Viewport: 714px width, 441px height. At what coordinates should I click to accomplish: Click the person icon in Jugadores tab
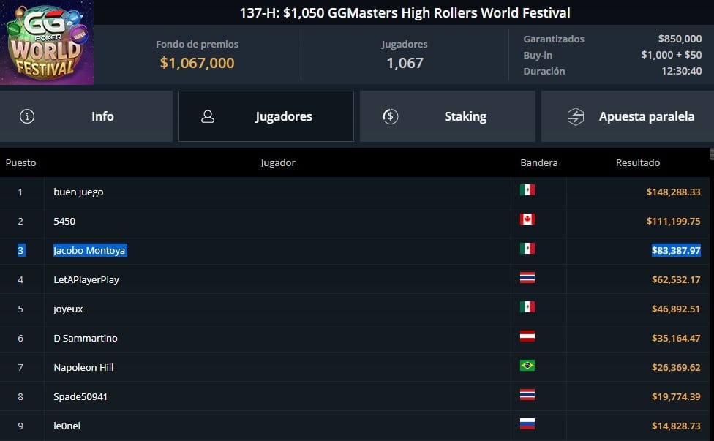pyautogui.click(x=208, y=116)
